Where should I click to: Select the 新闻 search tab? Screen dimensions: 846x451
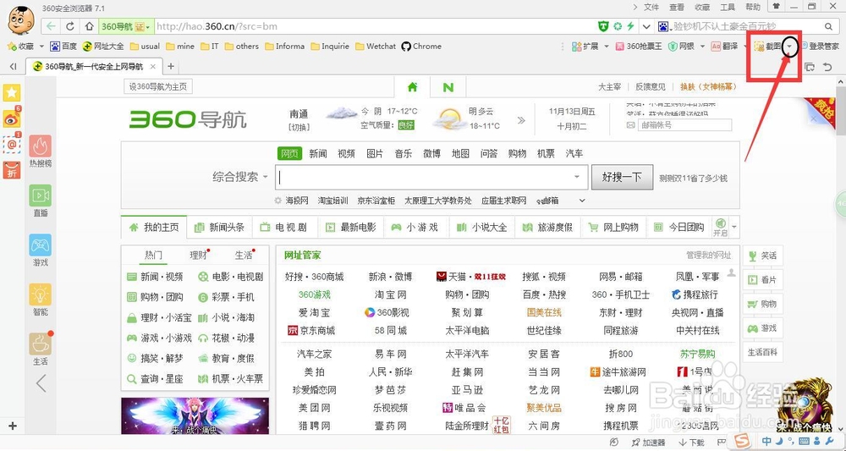click(x=318, y=154)
